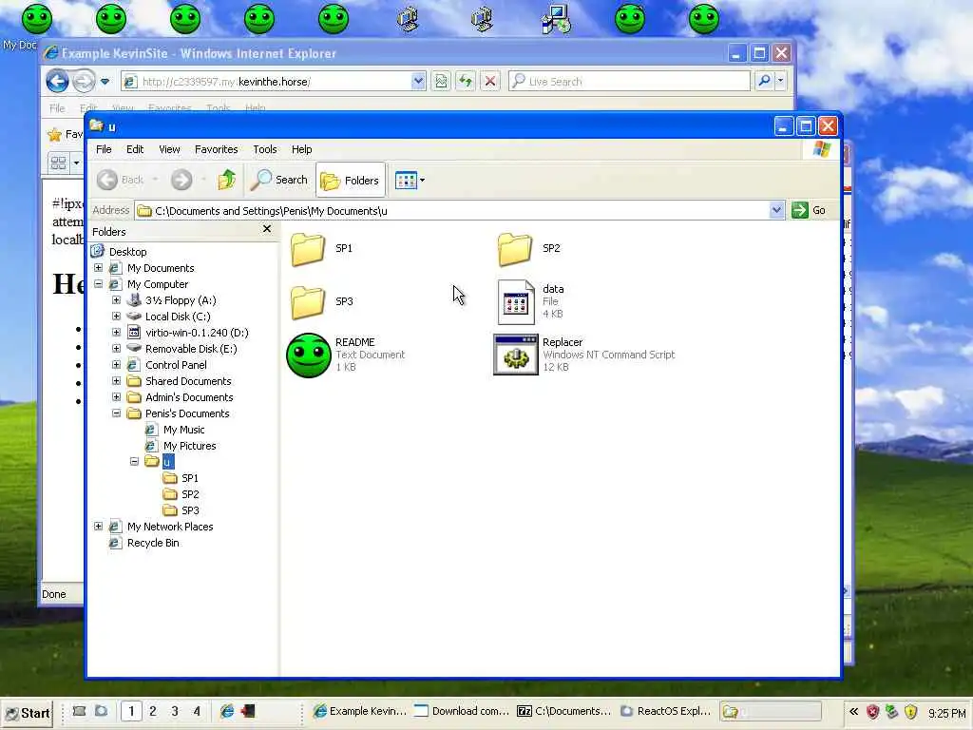Open the File menu in Explorer
The image size is (973, 730).
[x=104, y=149]
